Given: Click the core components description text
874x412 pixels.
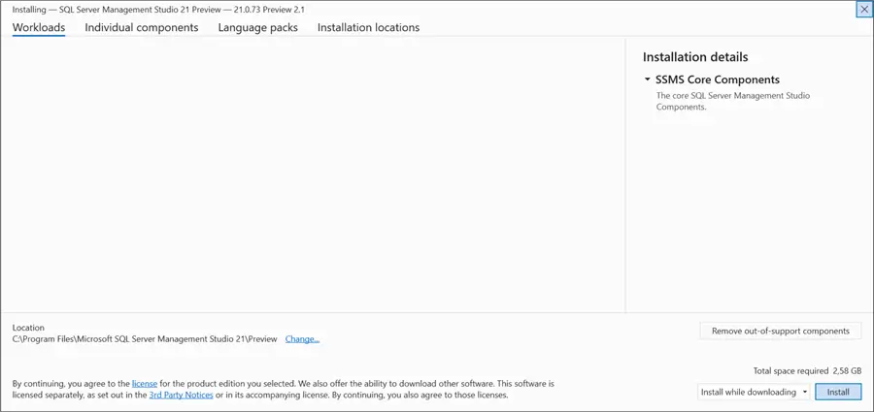Looking at the screenshot, I should pos(733,102).
